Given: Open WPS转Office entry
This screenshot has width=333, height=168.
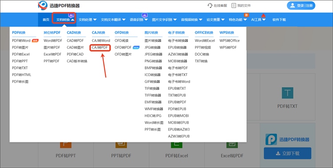Looking at the screenshot, I should [230, 41].
